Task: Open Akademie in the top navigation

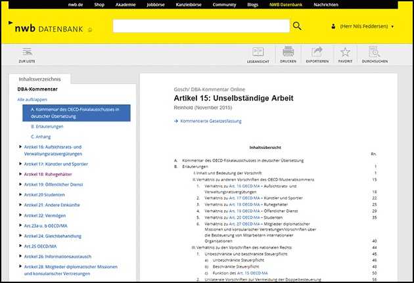Action: (125, 4)
